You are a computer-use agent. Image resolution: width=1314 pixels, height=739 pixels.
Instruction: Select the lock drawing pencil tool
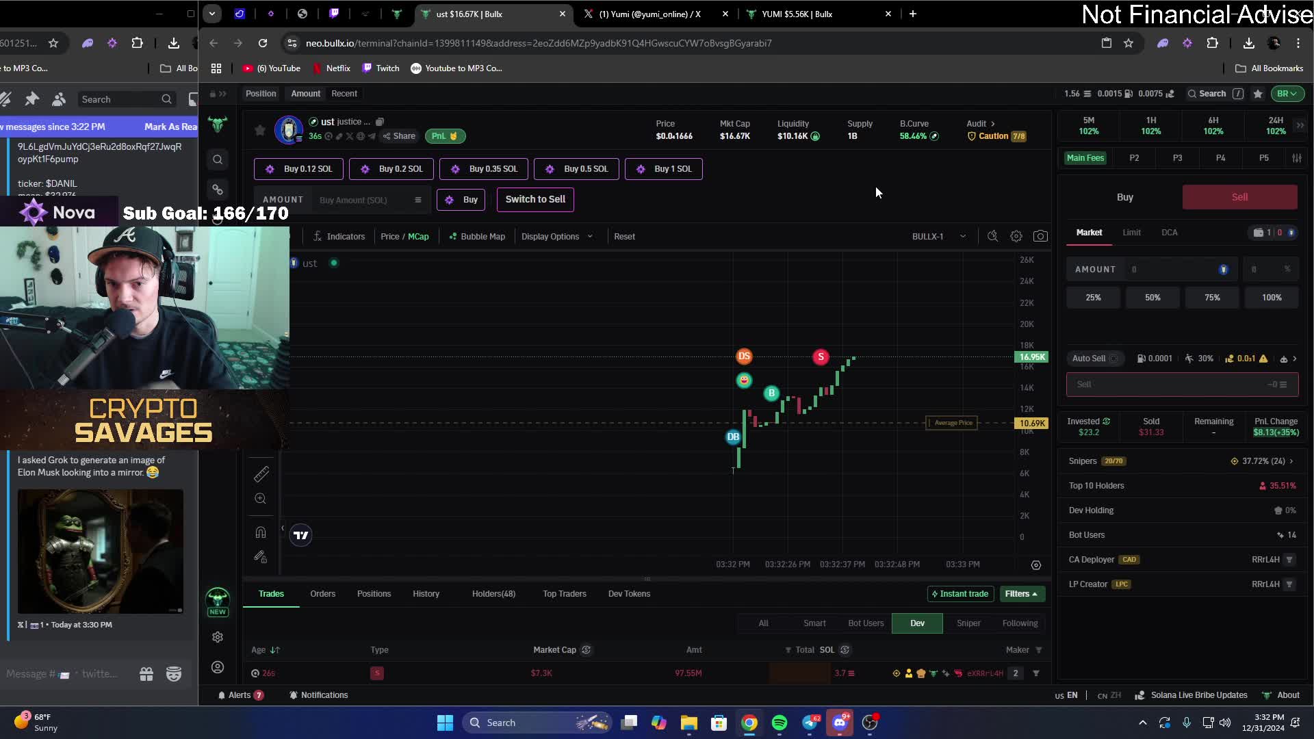(261, 557)
